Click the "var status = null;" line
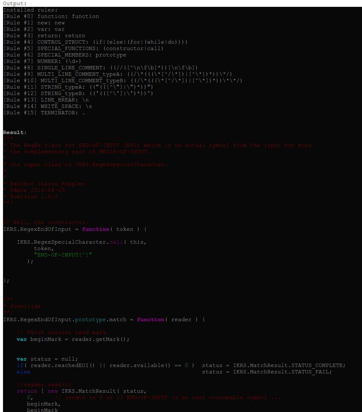Screen dimensions: 362x412 click(x=47, y=359)
